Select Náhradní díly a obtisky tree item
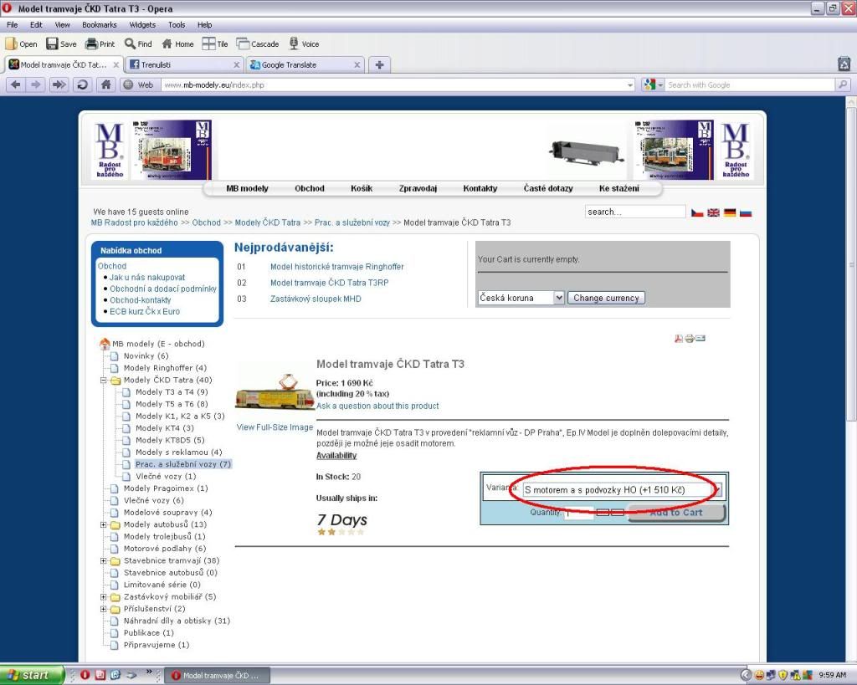The width and height of the screenshot is (857, 685). point(177,621)
